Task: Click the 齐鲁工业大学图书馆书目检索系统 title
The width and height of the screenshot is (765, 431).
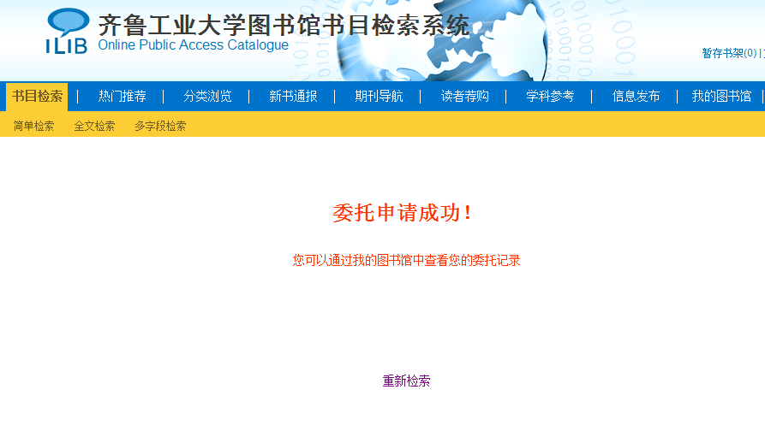Action: click(x=284, y=25)
